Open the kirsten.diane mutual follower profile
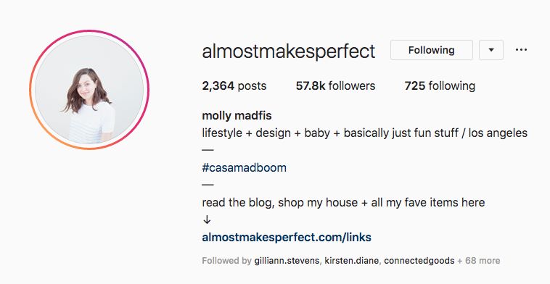 pyautogui.click(x=351, y=261)
